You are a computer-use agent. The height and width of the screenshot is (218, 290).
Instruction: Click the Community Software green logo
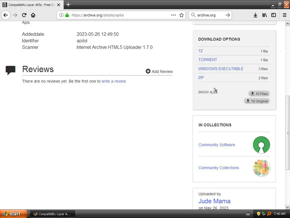pos(261,145)
